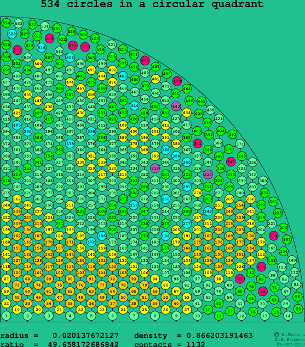Screen dimensions: 305x347
Task: Select the orange circle numbered 254
Action: click(240, 205)
